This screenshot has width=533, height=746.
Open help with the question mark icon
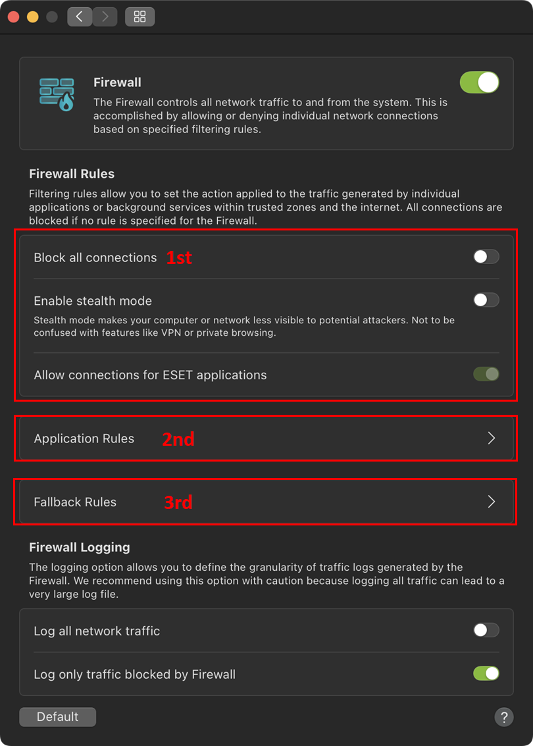click(503, 717)
